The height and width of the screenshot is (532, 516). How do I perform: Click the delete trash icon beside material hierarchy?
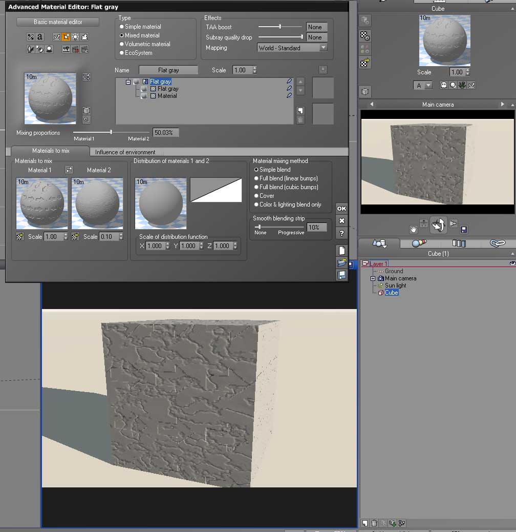point(300,120)
